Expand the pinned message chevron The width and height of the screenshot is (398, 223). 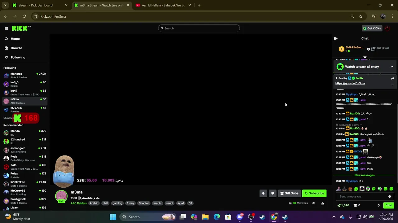pos(392,84)
